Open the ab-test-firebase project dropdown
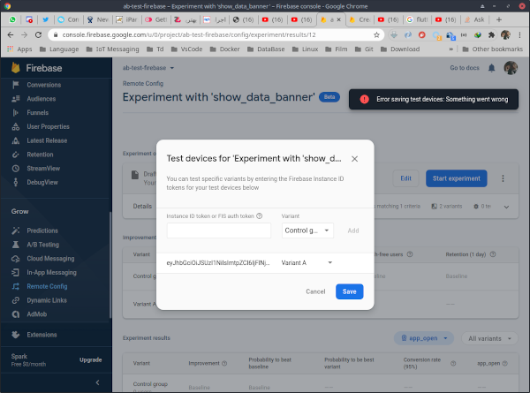Image resolution: width=530 pixels, height=393 pixels. pyautogui.click(x=148, y=68)
